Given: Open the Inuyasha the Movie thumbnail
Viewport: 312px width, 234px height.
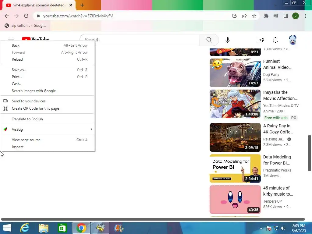Looking at the screenshot, I should pyautogui.click(x=235, y=104).
